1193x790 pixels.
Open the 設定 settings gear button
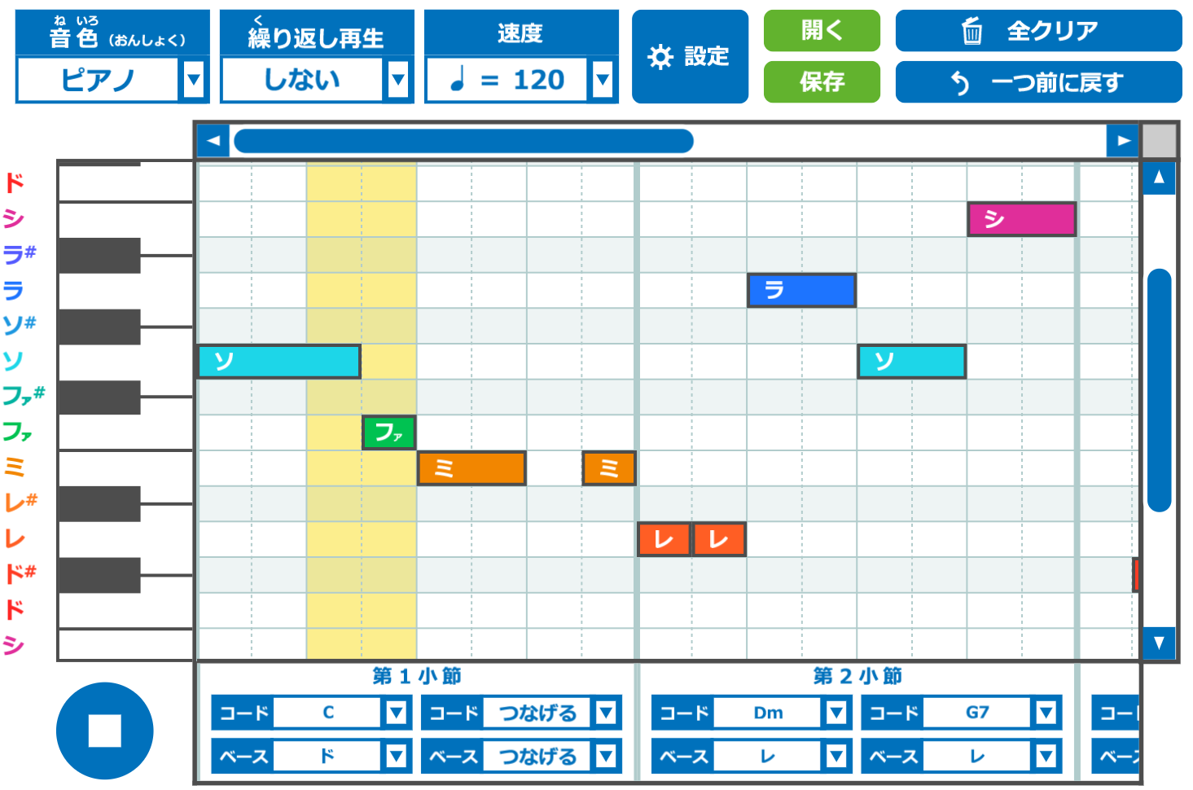pyautogui.click(x=690, y=56)
